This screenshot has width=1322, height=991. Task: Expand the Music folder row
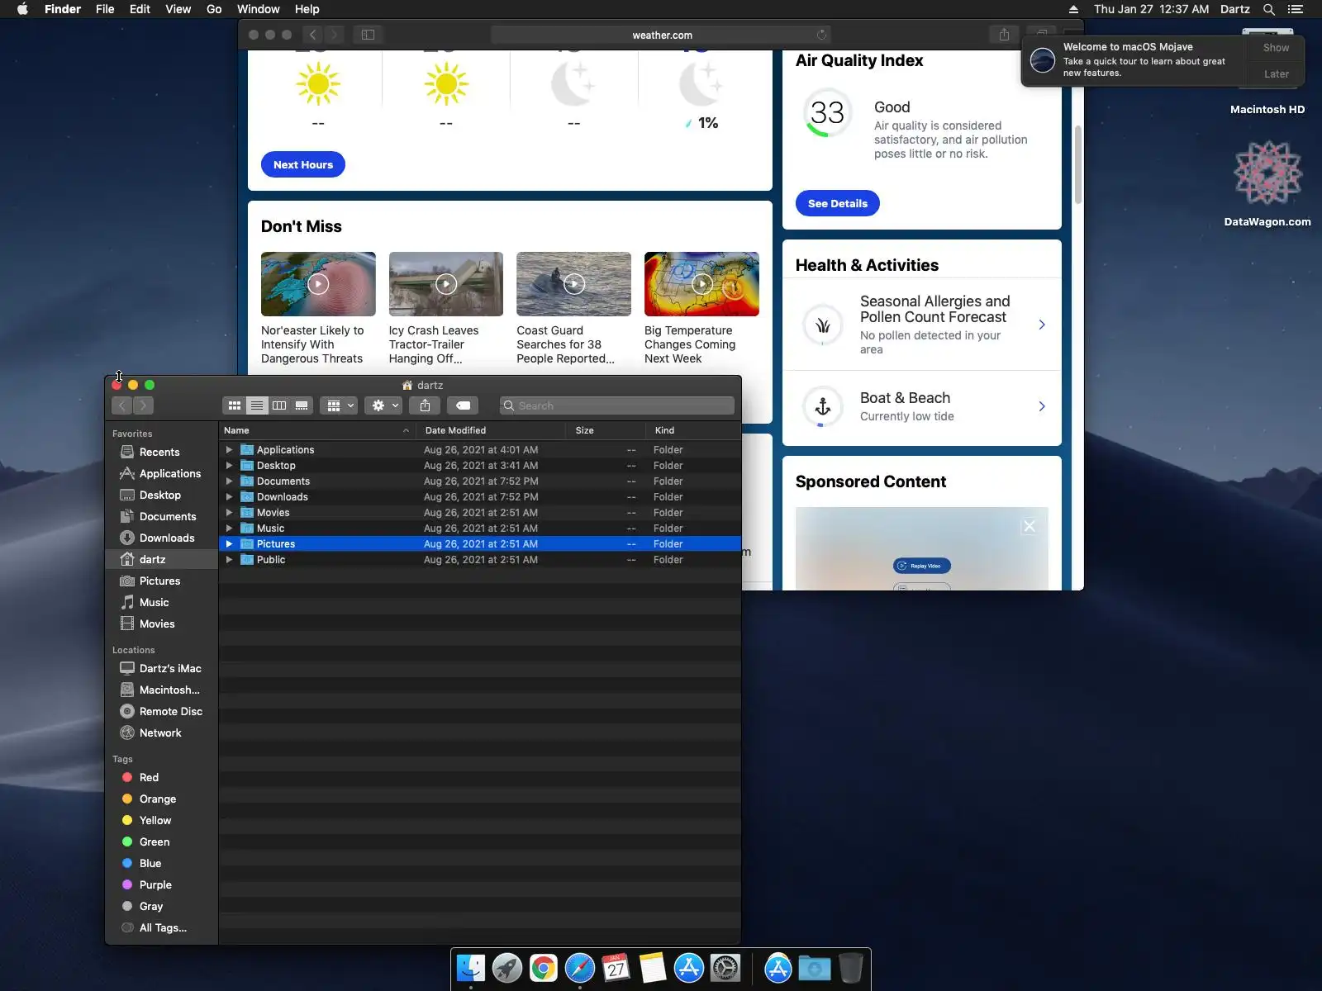coord(229,529)
